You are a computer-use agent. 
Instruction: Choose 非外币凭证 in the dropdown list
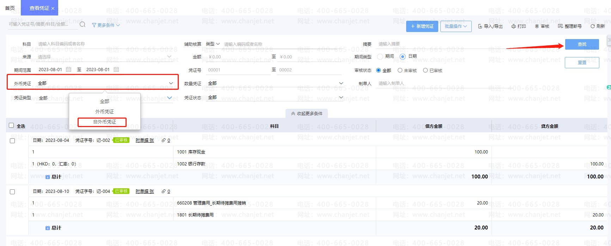tap(105, 122)
